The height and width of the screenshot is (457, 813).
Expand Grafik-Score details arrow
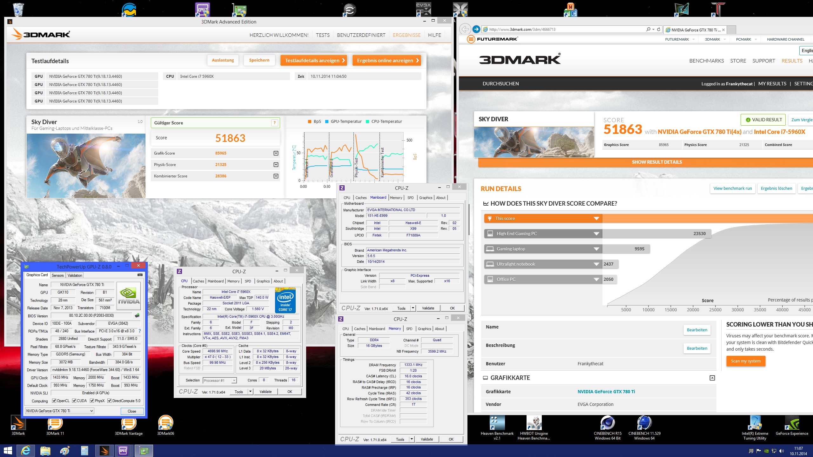click(x=276, y=153)
